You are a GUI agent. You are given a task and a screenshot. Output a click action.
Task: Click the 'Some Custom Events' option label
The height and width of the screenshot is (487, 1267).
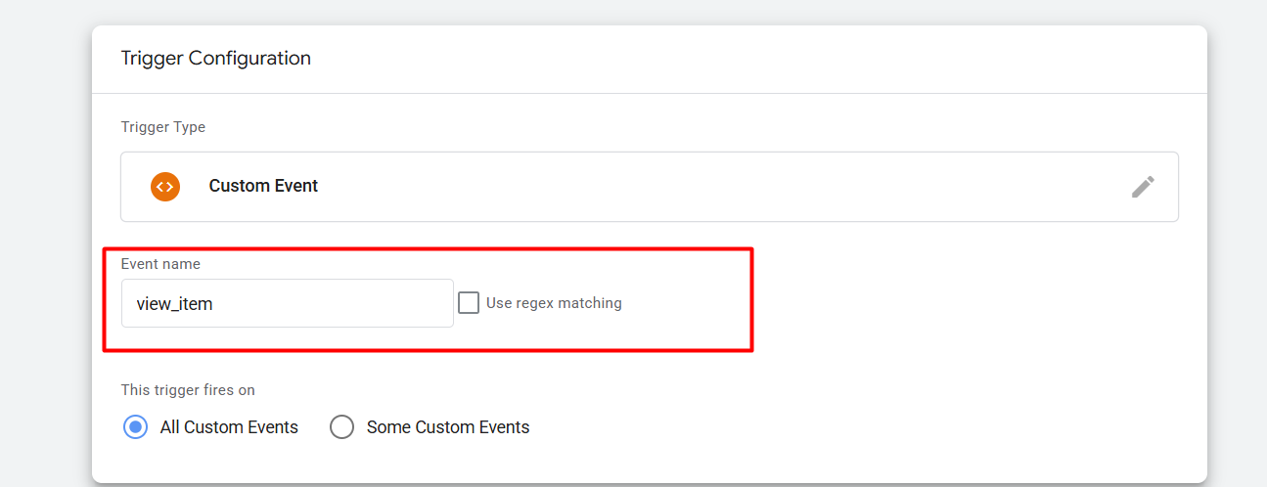point(448,427)
